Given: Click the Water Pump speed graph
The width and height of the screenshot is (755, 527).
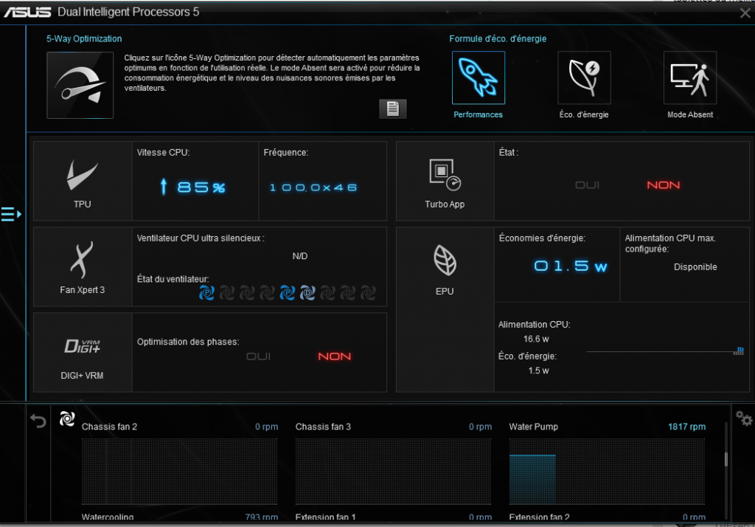Looking at the screenshot, I should point(608,471).
